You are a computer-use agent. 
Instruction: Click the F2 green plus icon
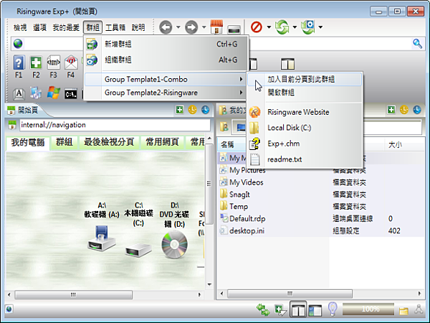click(x=37, y=62)
